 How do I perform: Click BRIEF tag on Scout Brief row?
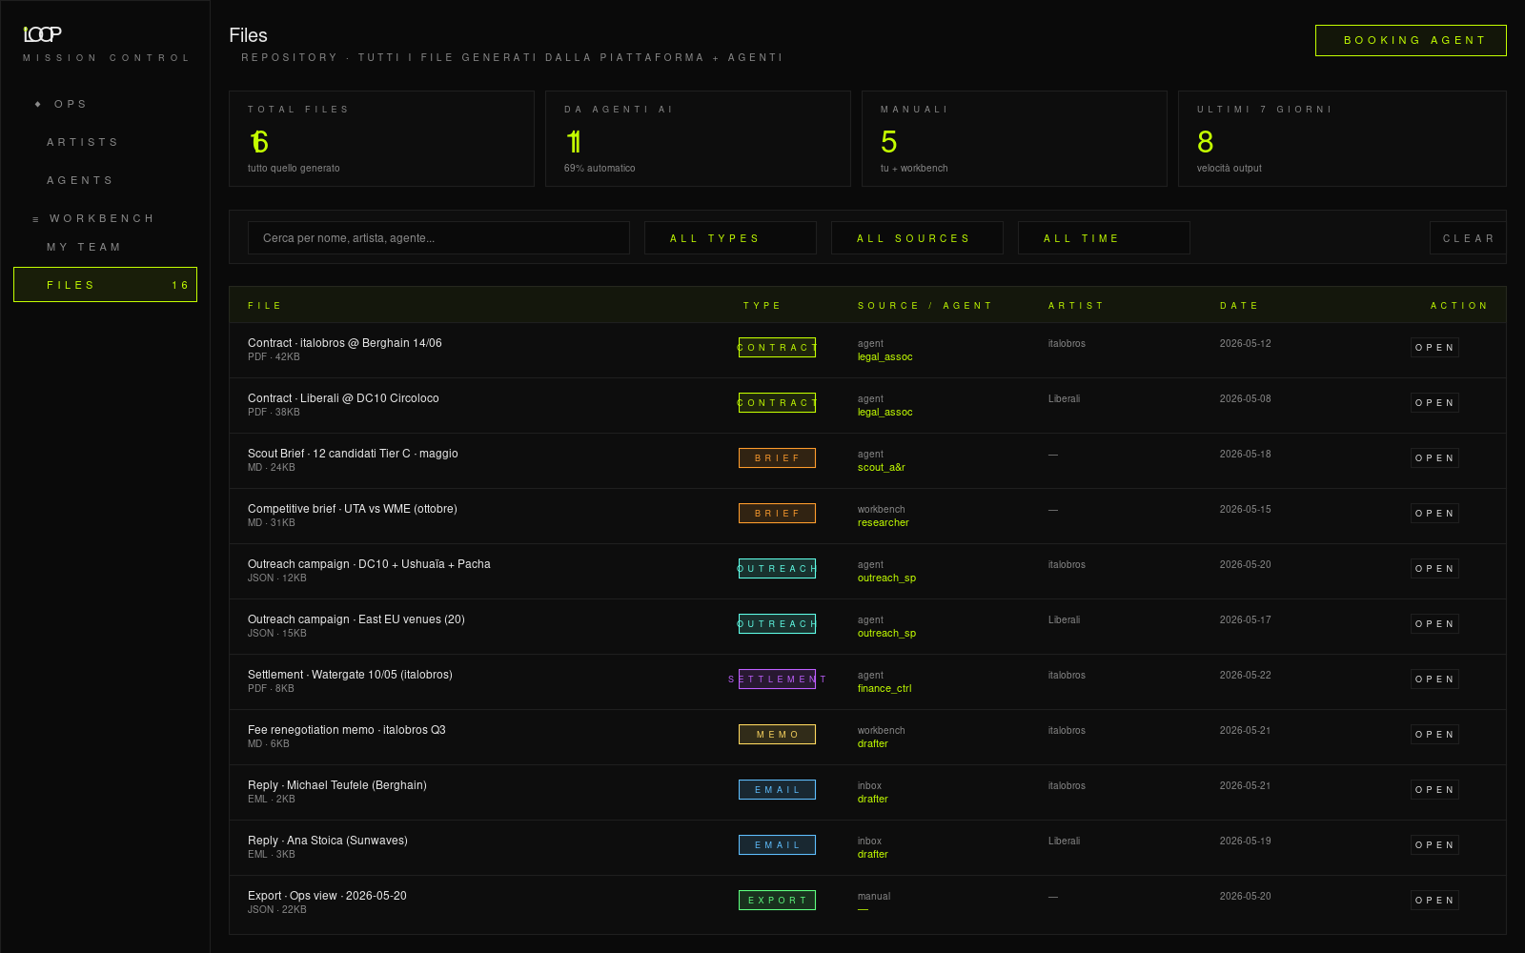click(777, 458)
